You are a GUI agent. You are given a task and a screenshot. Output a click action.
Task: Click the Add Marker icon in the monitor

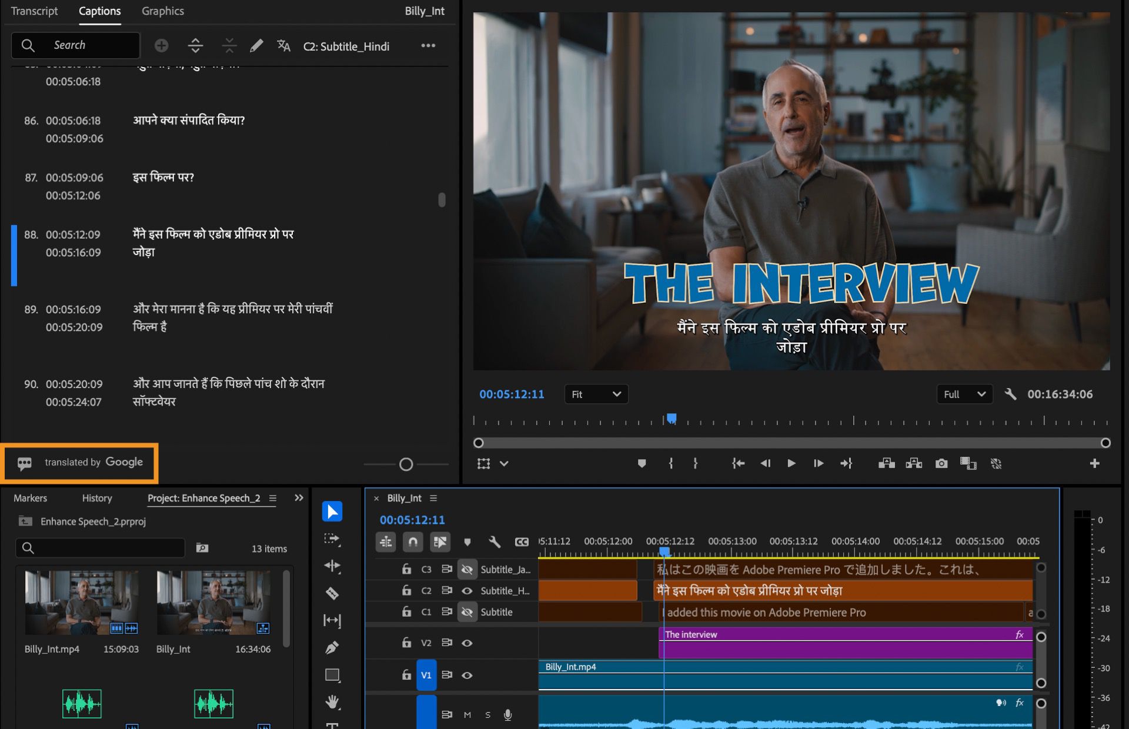[642, 464]
